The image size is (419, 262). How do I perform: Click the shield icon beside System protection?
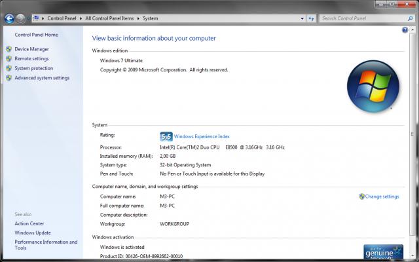[x=9, y=68]
